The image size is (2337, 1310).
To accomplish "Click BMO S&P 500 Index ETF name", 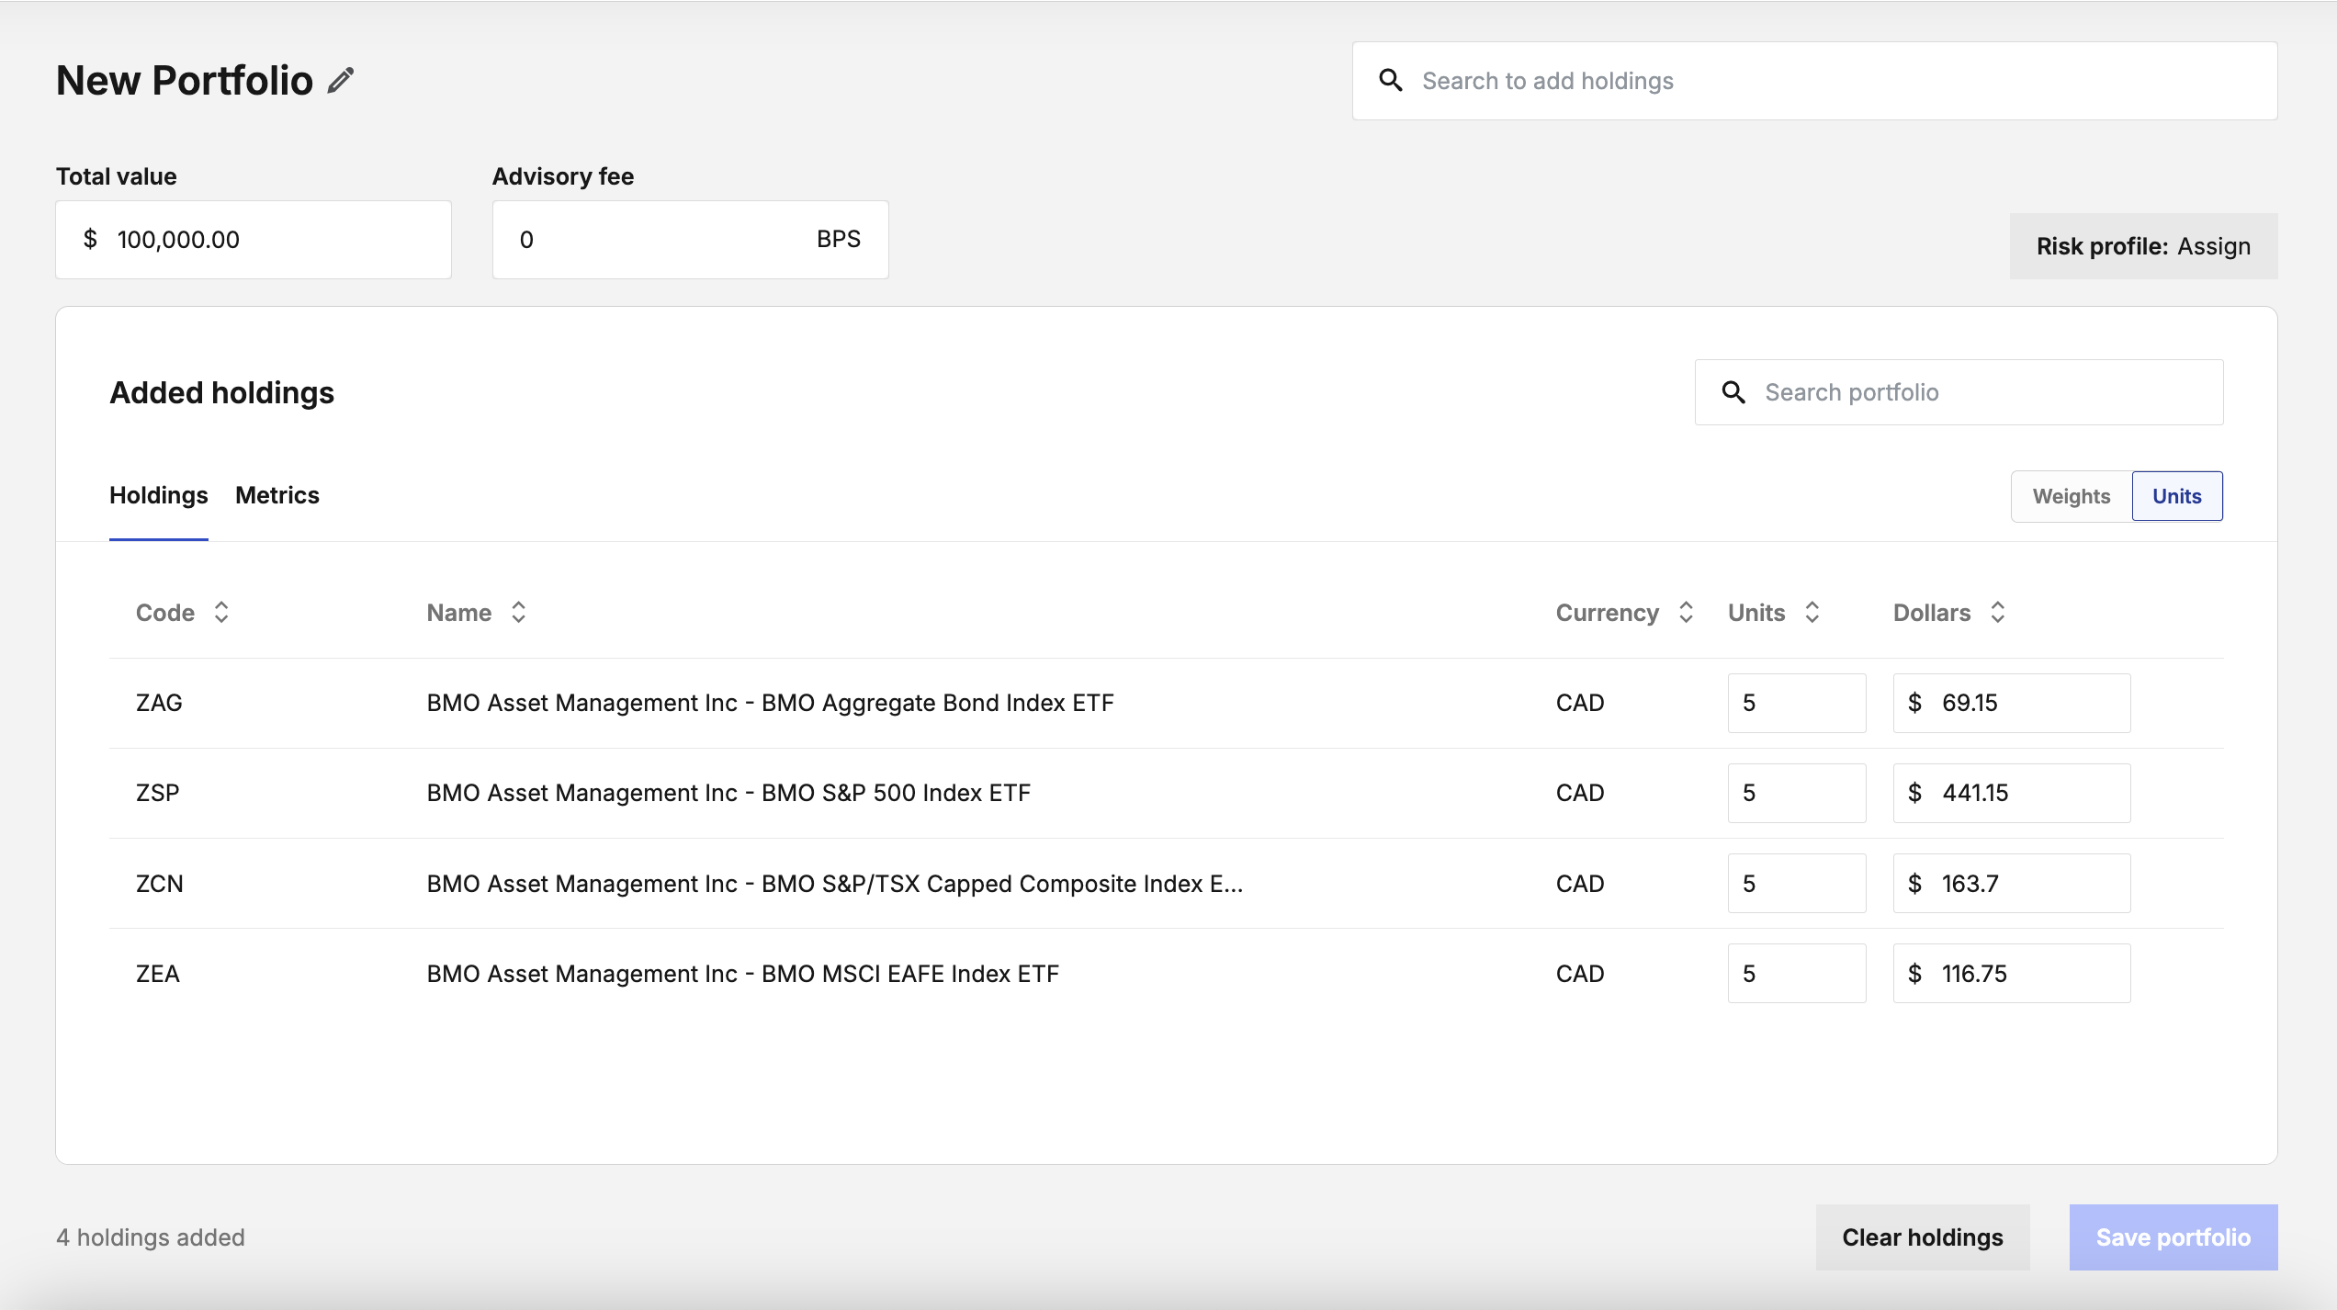I will point(728,793).
